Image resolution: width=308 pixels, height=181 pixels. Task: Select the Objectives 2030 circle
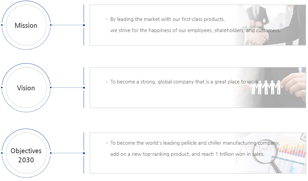26,153
